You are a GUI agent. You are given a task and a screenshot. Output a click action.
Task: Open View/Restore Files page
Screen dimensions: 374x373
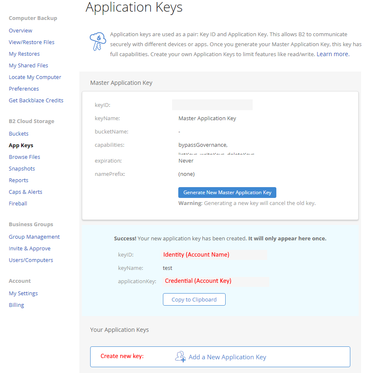(x=32, y=42)
